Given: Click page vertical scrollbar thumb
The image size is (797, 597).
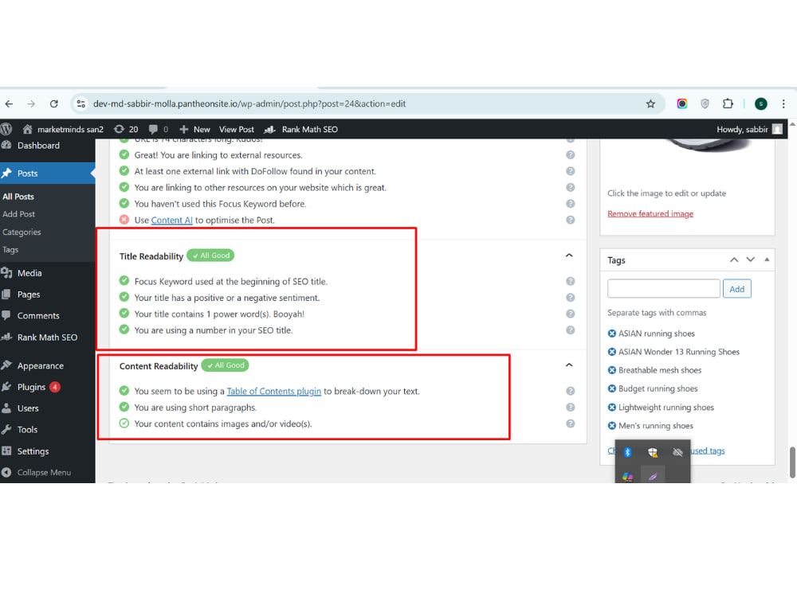Looking at the screenshot, I should click(x=792, y=462).
